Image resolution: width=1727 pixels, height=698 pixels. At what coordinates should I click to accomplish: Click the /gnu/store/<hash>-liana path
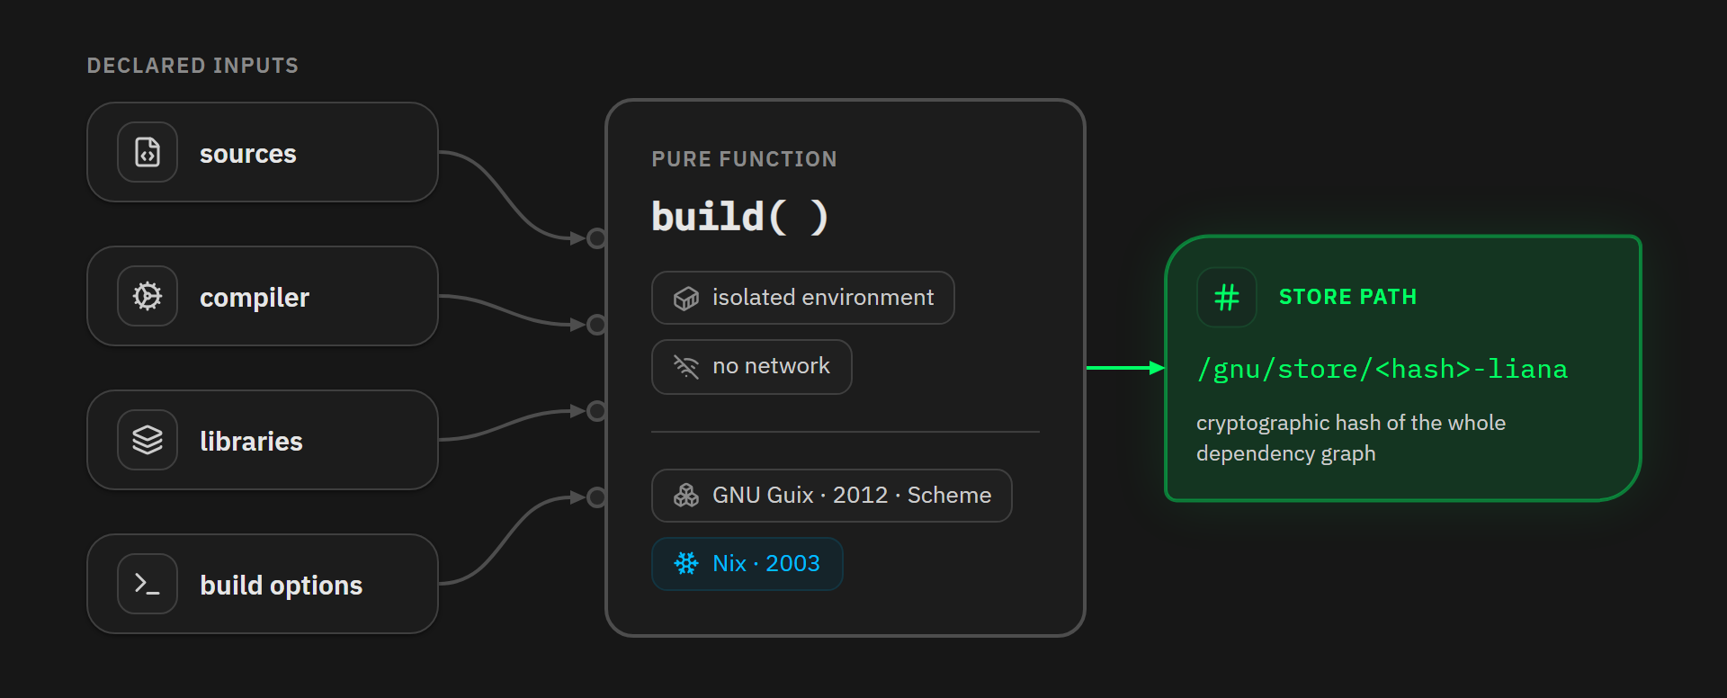coord(1382,369)
